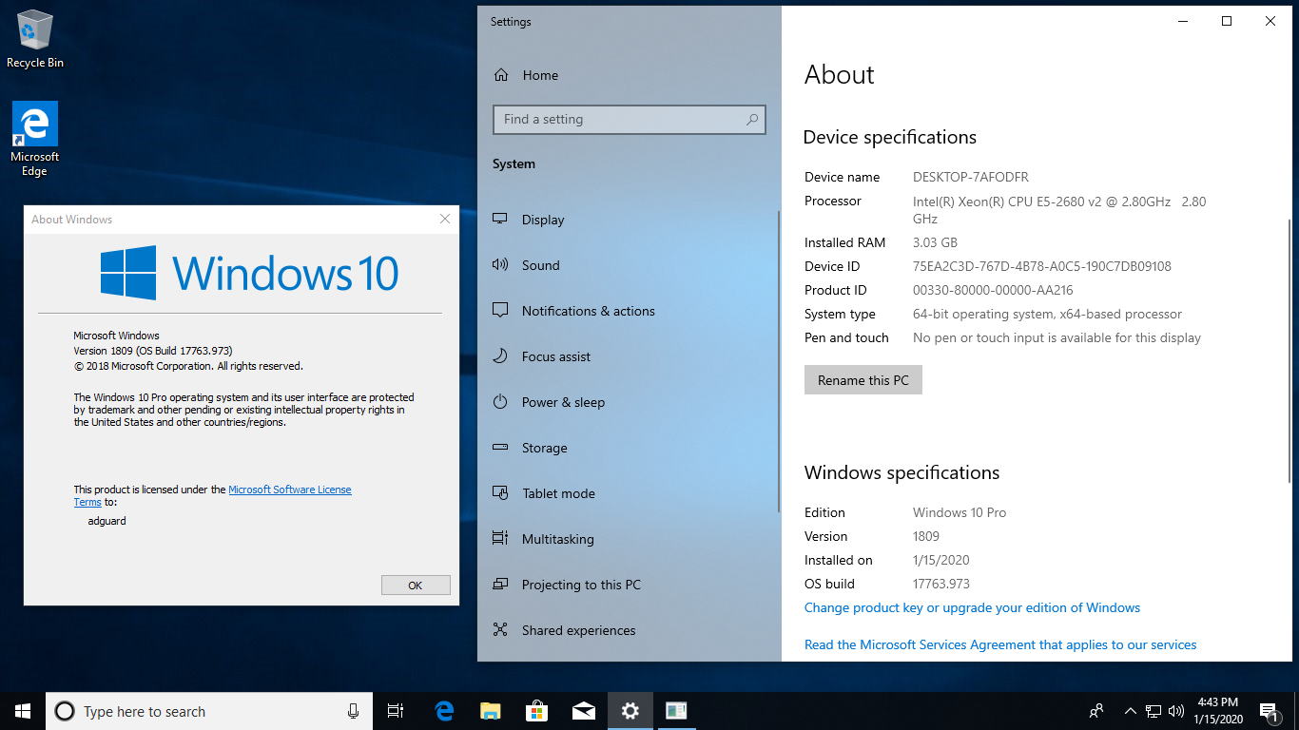Open the Recycle Bin desktop icon
Viewport: 1299px width, 730px height.
(x=35, y=40)
